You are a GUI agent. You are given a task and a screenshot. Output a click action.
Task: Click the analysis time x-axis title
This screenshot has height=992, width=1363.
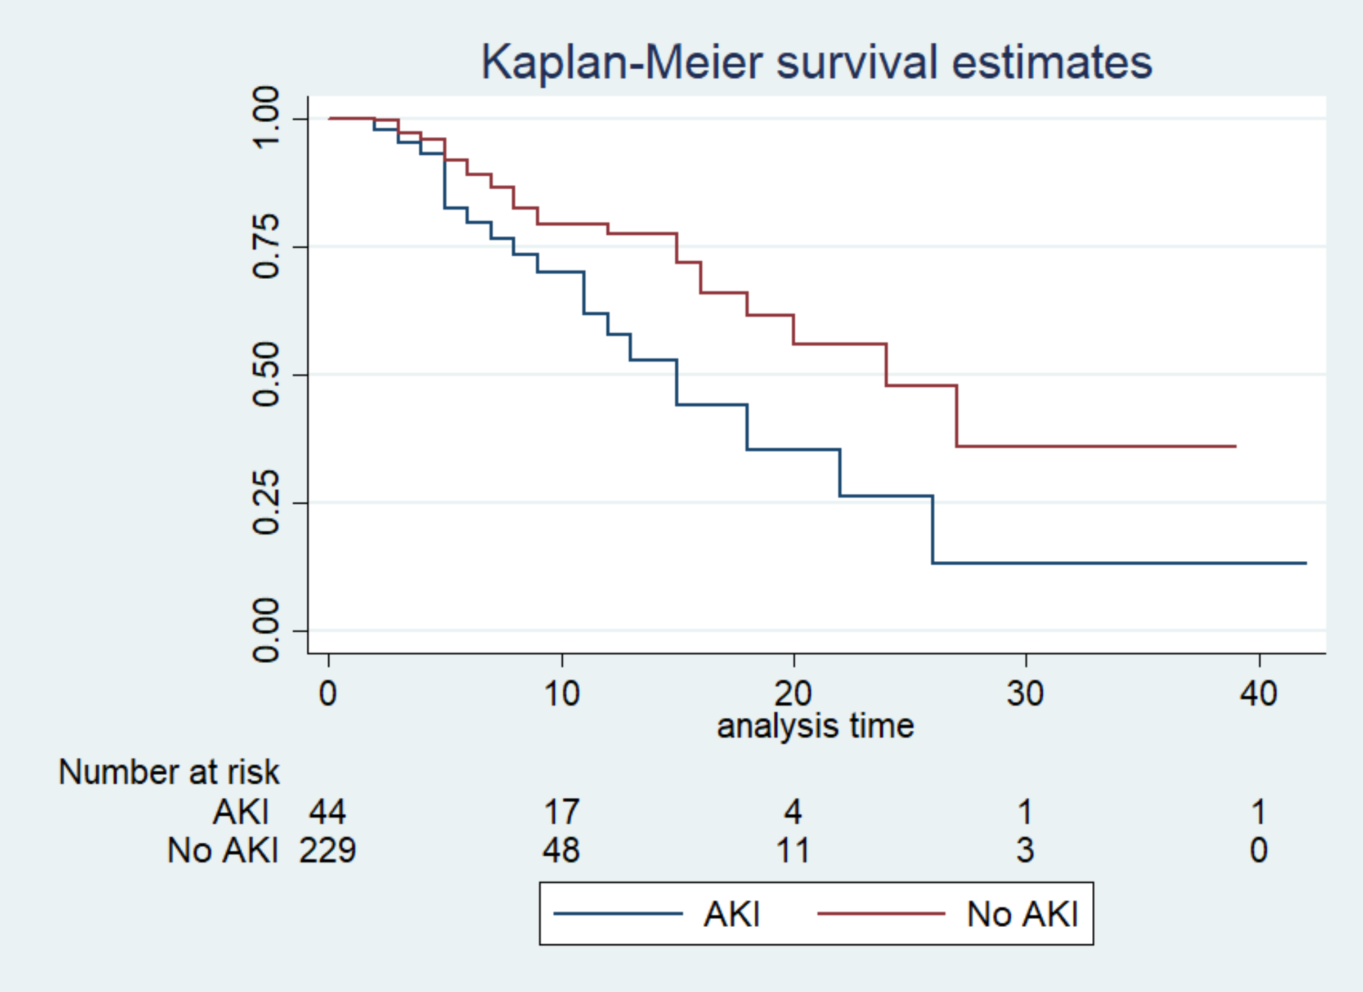(x=815, y=726)
